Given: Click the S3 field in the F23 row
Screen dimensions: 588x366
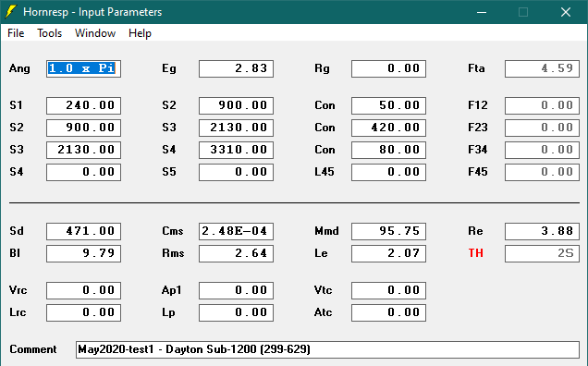Looking at the screenshot, I should point(237,128).
